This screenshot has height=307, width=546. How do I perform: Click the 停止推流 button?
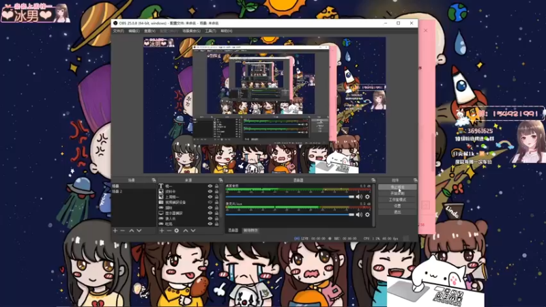pyautogui.click(x=397, y=187)
